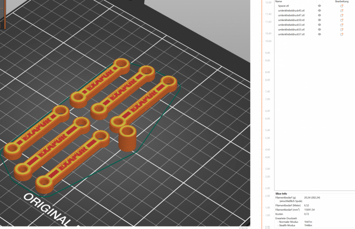Open edit icon in umlenkhebeldruck53.stl row

(x=342, y=25)
